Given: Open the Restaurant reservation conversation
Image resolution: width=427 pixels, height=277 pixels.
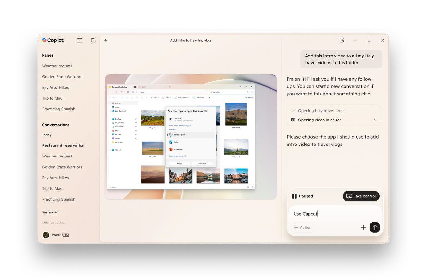Looking at the screenshot, I should coord(63,145).
